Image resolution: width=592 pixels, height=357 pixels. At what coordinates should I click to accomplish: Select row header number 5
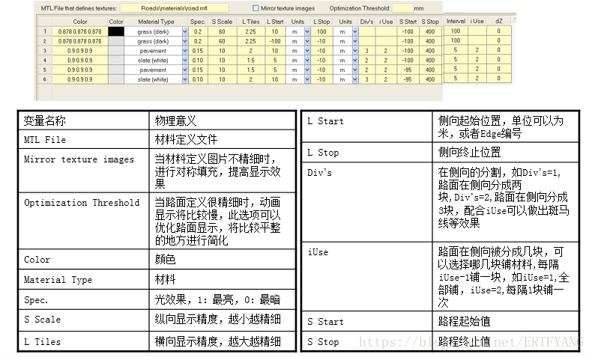pos(45,70)
